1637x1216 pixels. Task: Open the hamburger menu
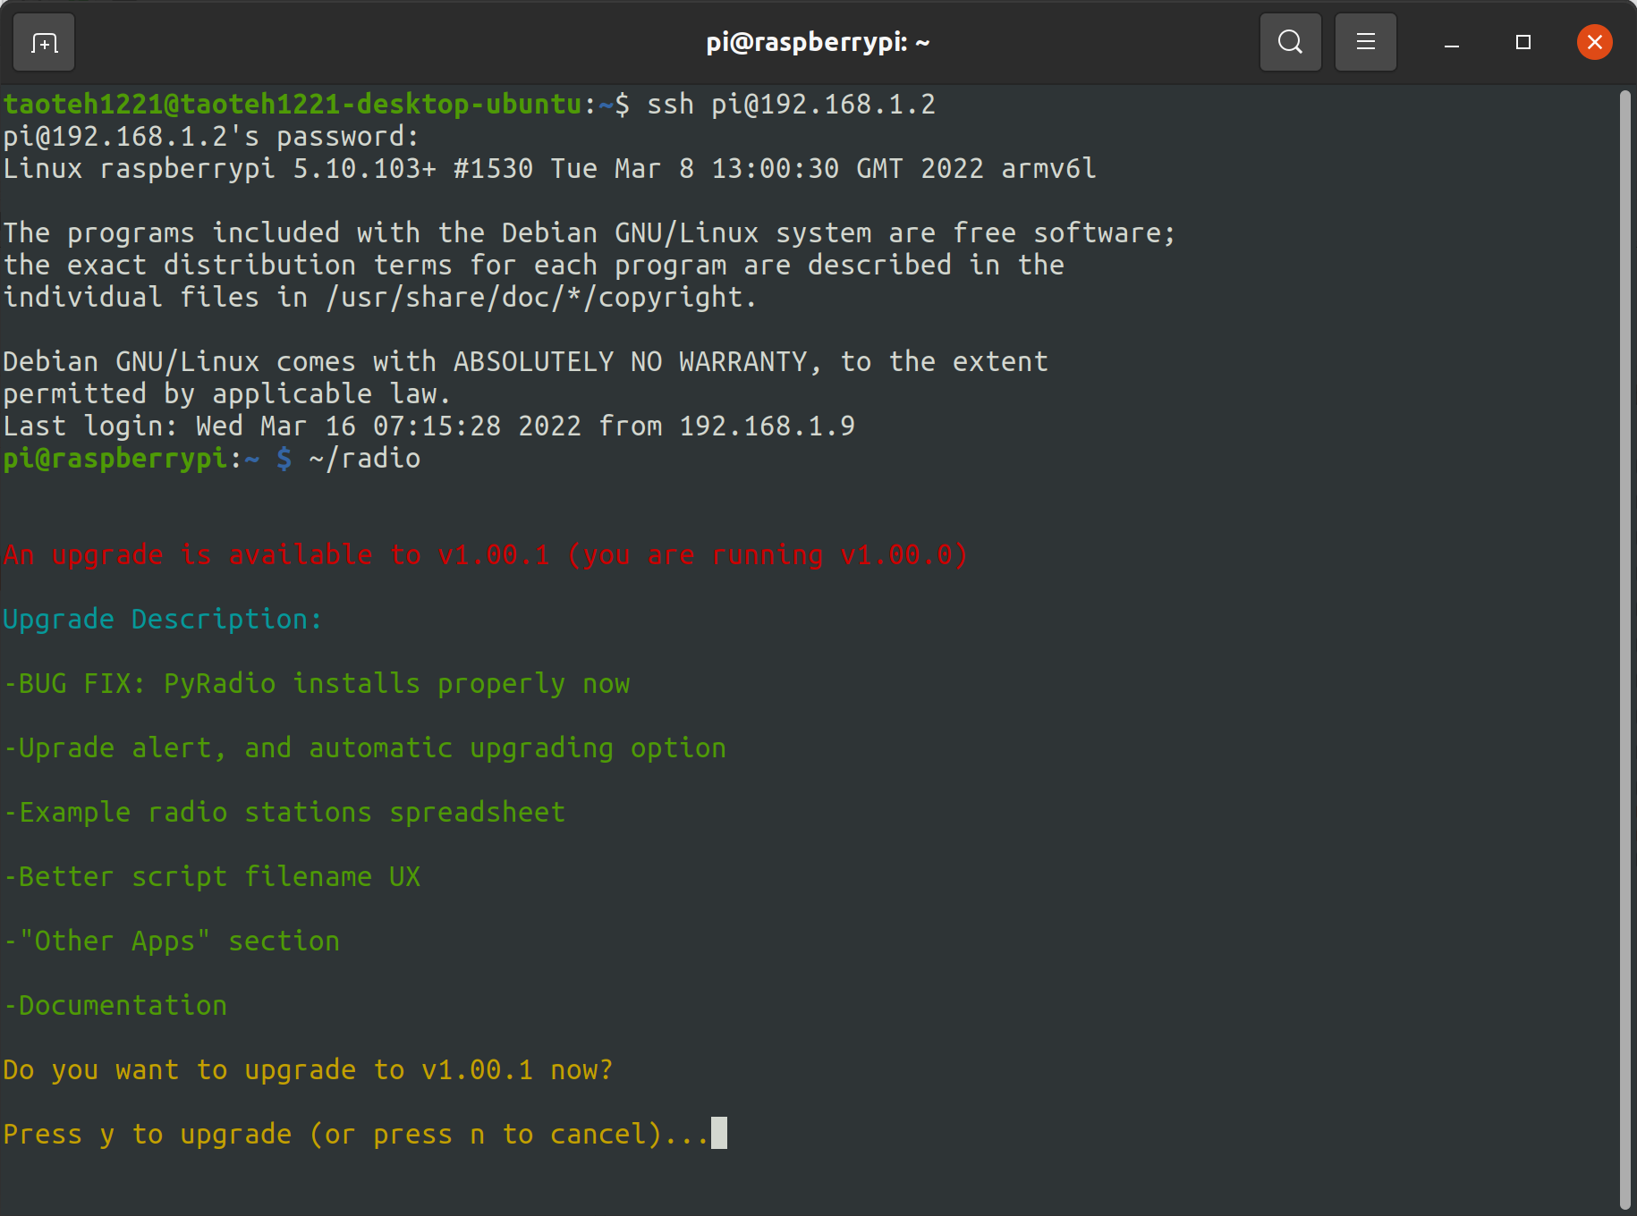point(1365,42)
